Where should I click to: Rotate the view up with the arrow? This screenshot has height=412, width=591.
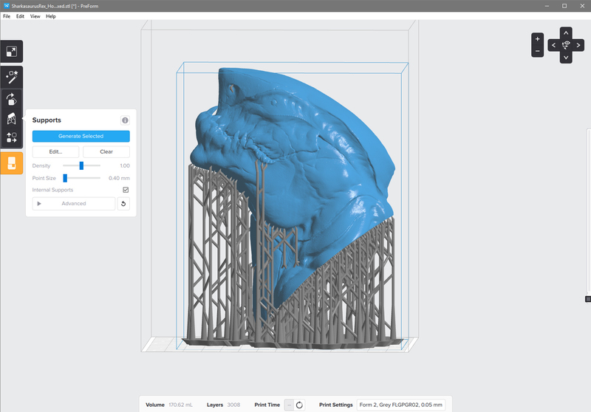click(566, 32)
